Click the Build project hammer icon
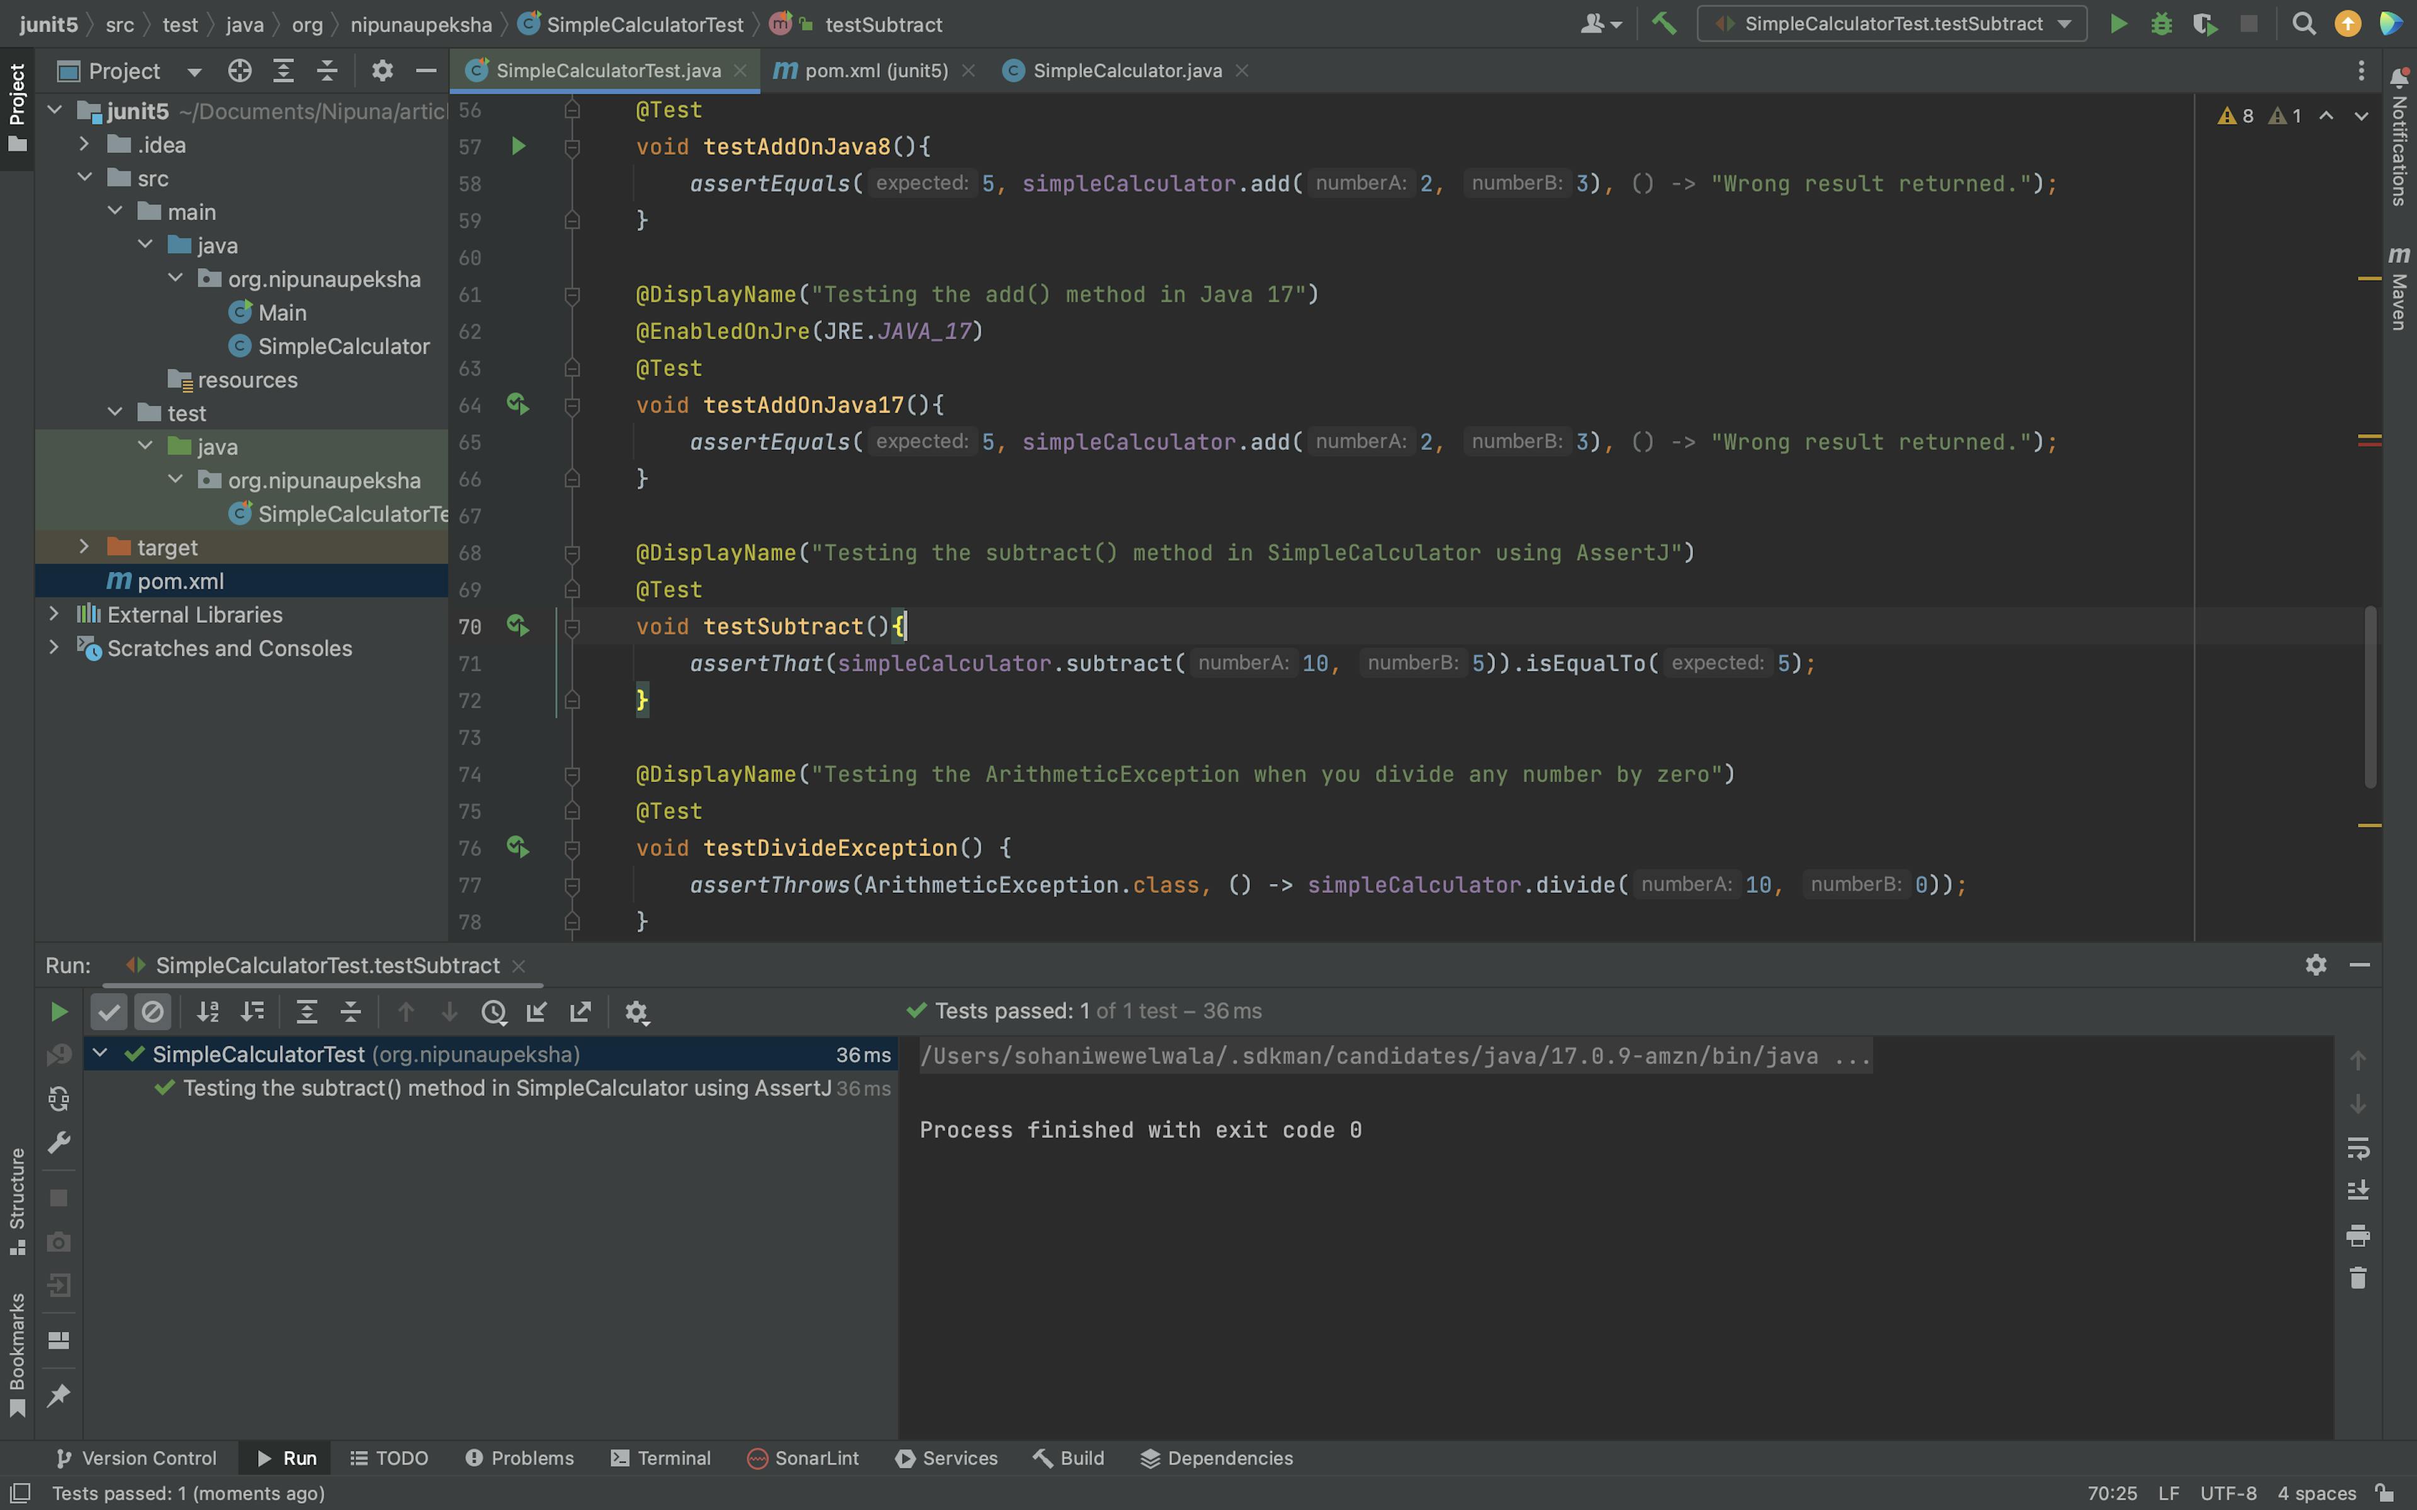 click(1664, 24)
